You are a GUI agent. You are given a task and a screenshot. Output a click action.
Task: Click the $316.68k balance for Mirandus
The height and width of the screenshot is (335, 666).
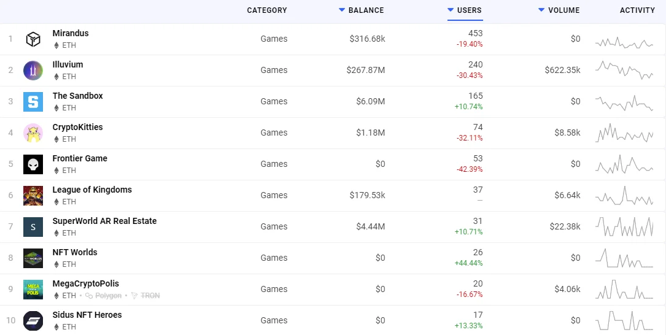pyautogui.click(x=368, y=39)
